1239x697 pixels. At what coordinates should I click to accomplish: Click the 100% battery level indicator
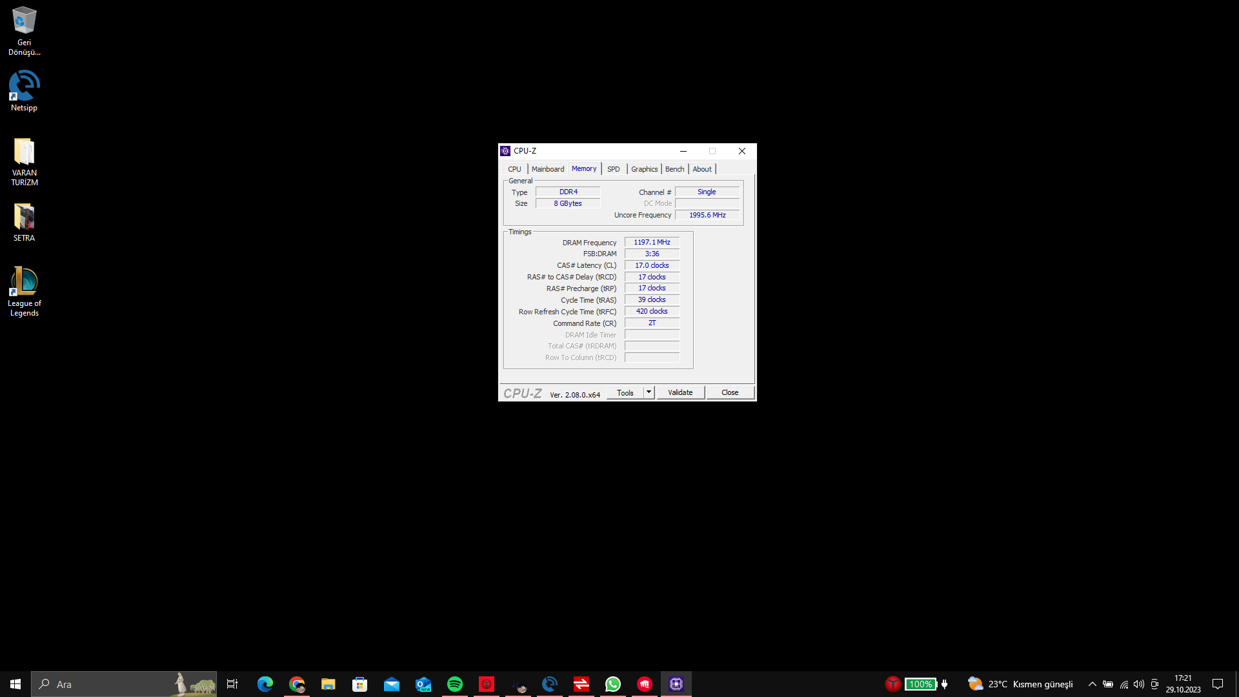point(921,683)
